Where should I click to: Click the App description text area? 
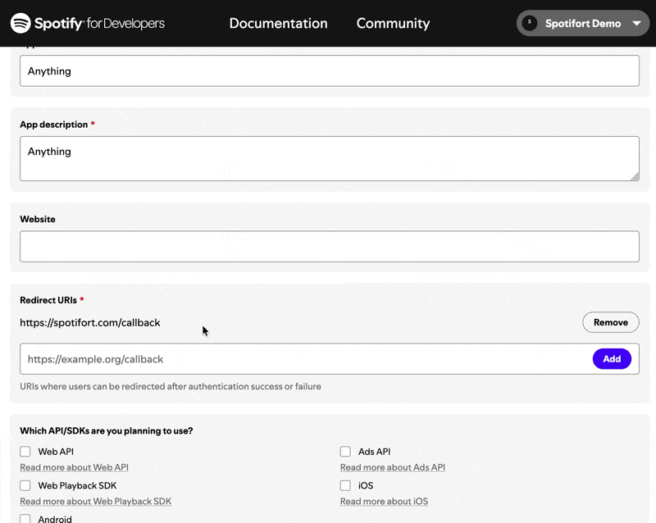(328, 156)
